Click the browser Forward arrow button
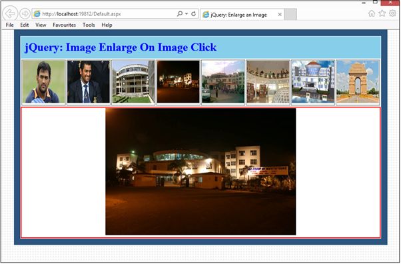Viewport: 401px width, 264px height. pos(25,13)
